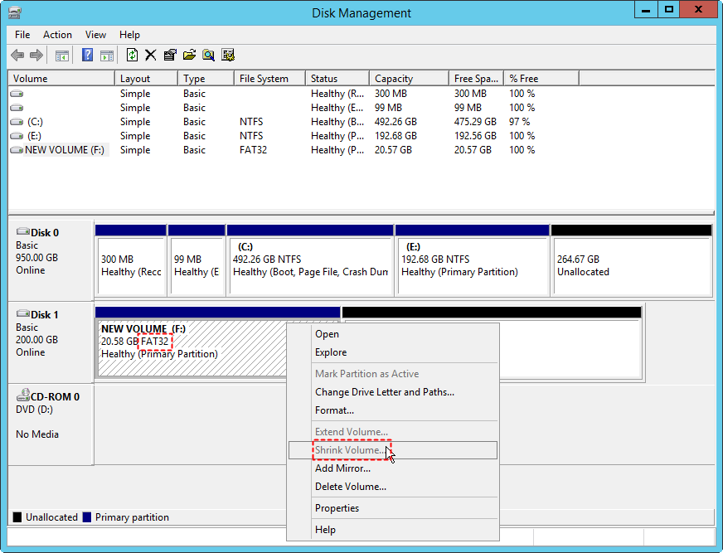The width and height of the screenshot is (723, 553).
Task: Open the View menu
Action: point(95,35)
